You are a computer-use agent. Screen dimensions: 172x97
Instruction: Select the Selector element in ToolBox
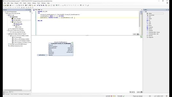(x=150, y=29)
